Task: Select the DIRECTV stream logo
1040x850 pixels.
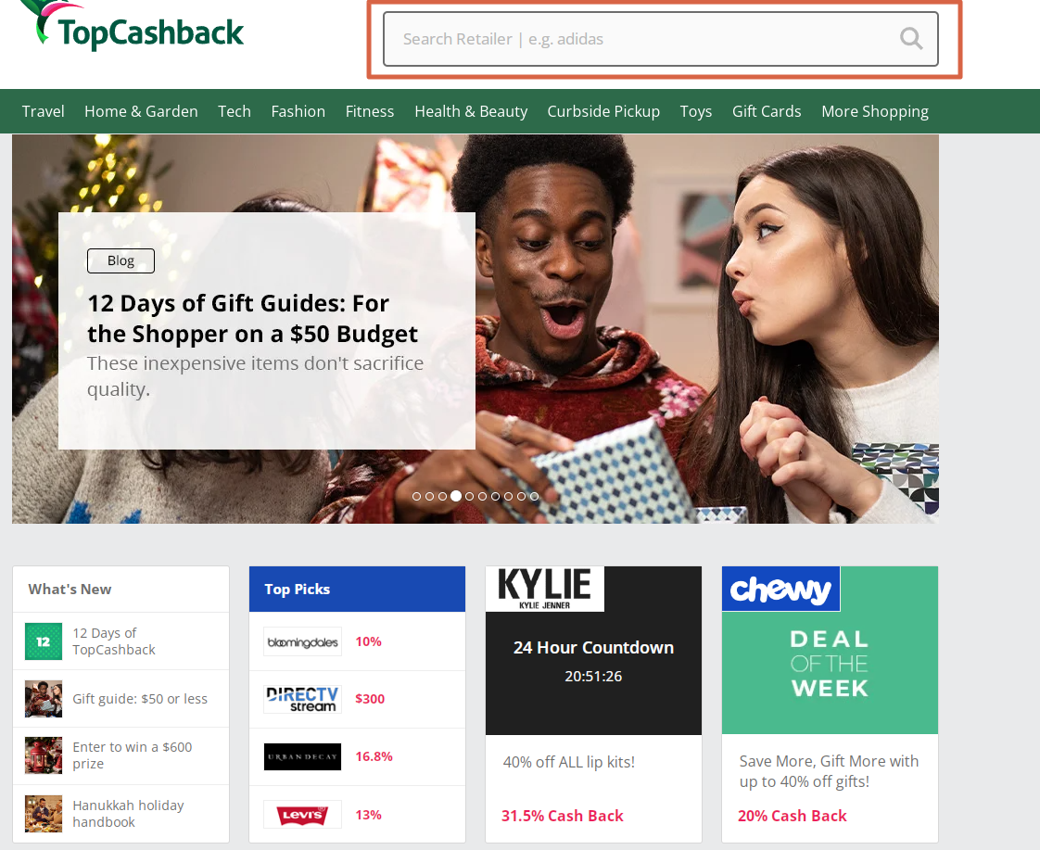Action: (x=302, y=699)
